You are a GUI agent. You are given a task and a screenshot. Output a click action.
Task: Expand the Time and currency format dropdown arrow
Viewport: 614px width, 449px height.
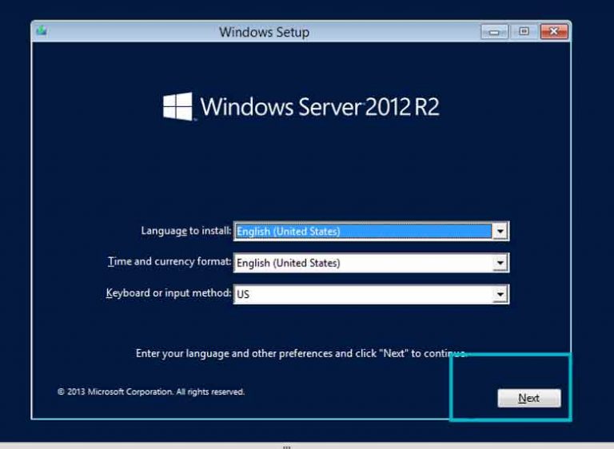500,263
